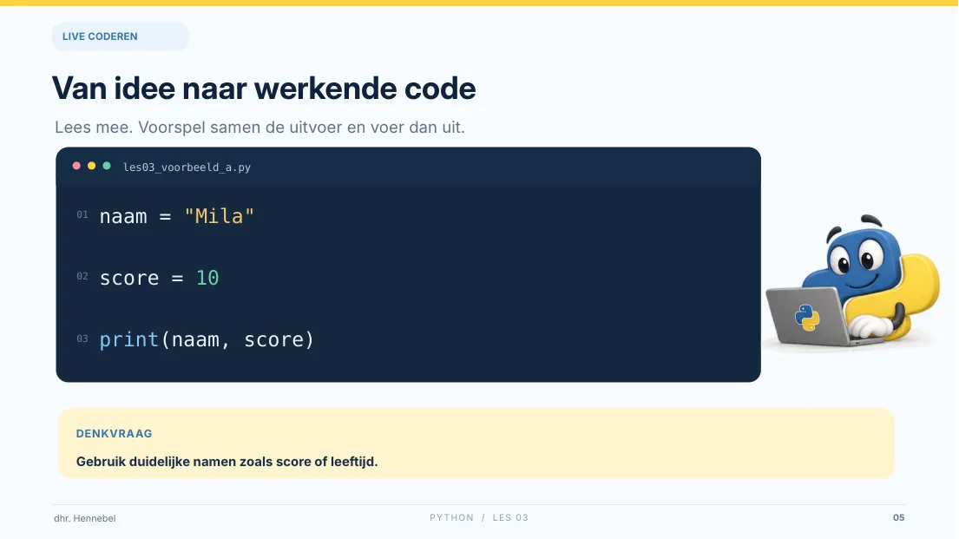This screenshot has width=959, height=539.
Task: Click the slide number 05
Action: 898,517
